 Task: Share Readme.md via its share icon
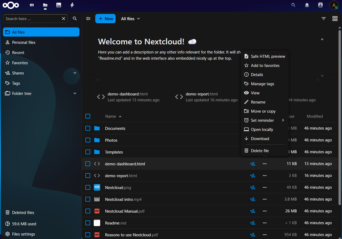click(x=253, y=223)
